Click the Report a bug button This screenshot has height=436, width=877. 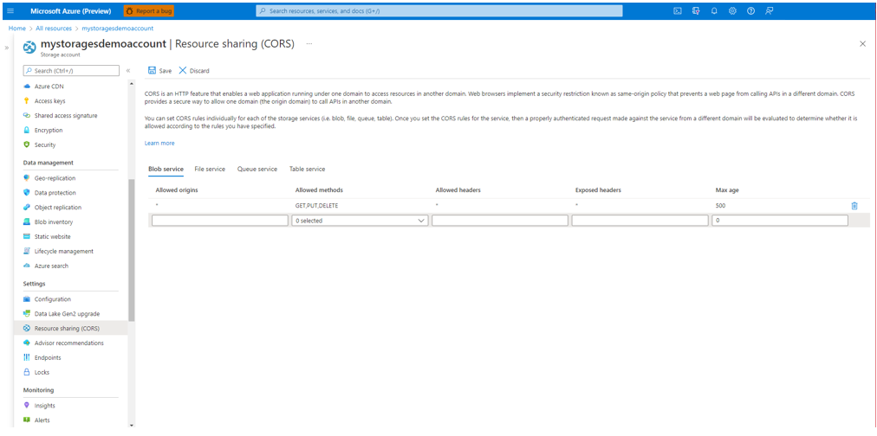click(149, 10)
